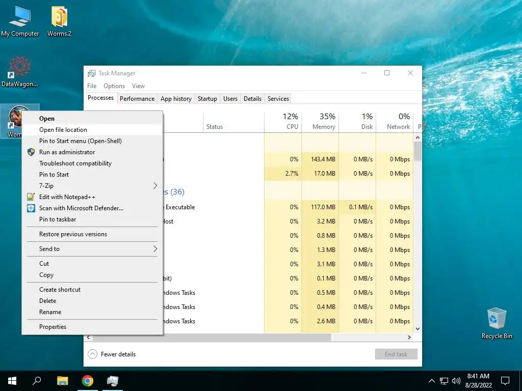Launch Google Chrome from taskbar

pos(88,381)
